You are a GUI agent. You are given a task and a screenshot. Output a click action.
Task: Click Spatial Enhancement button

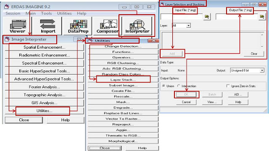(45, 47)
